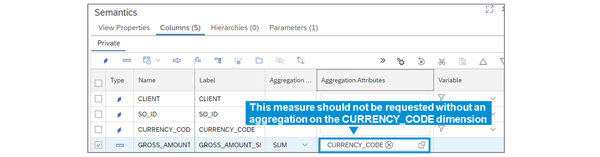Switch to the View Properties tab
Screen dimensions: 600x157
click(124, 28)
